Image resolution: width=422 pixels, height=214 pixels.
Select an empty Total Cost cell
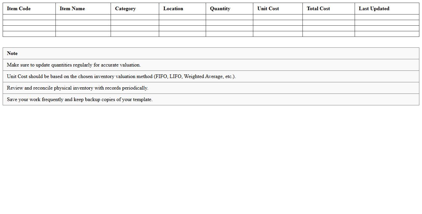tap(328, 23)
